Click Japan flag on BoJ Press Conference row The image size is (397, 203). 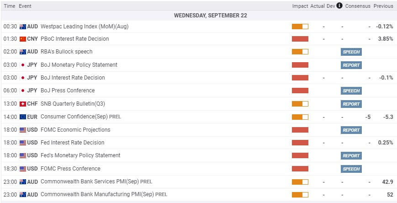click(x=23, y=91)
